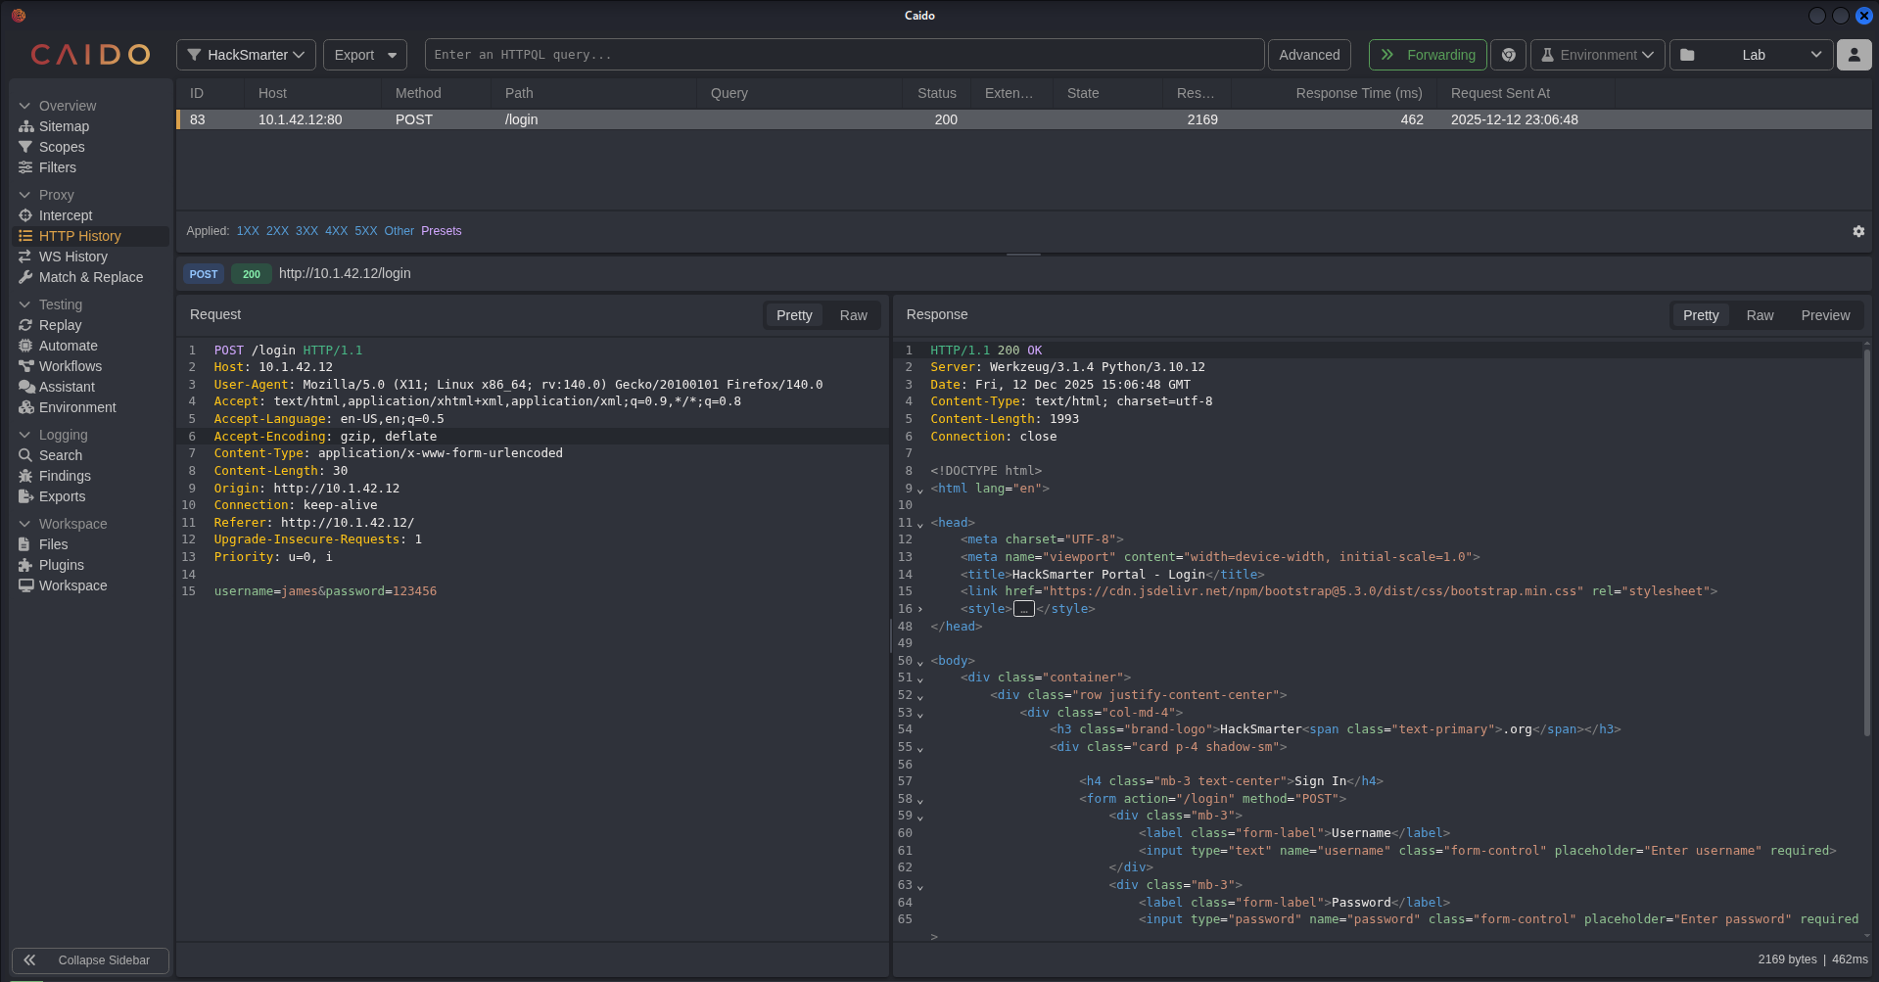The width and height of the screenshot is (1879, 982).
Task: Collapse the body tag on line 50
Action: point(920,663)
